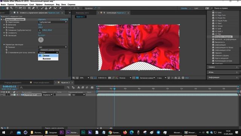This screenshot has height=136, width=241.
Task: Expand the Фрактал 2 layer twirl arrow
Action: pyautogui.click(x=12, y=95)
